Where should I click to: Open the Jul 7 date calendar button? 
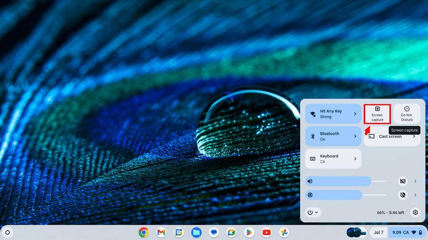379,232
